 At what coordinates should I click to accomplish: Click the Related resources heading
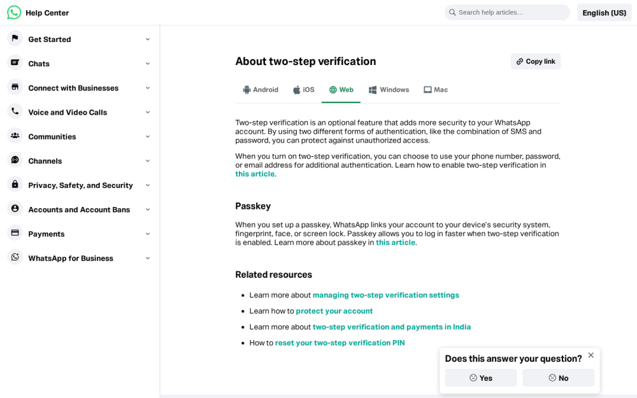pos(273,275)
